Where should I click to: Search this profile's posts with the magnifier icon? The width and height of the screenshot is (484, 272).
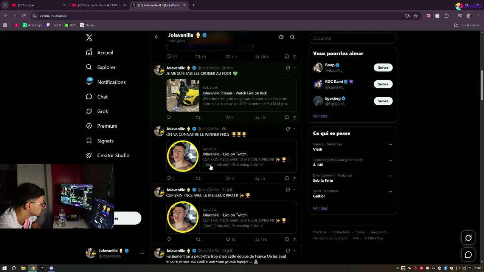[x=292, y=37]
